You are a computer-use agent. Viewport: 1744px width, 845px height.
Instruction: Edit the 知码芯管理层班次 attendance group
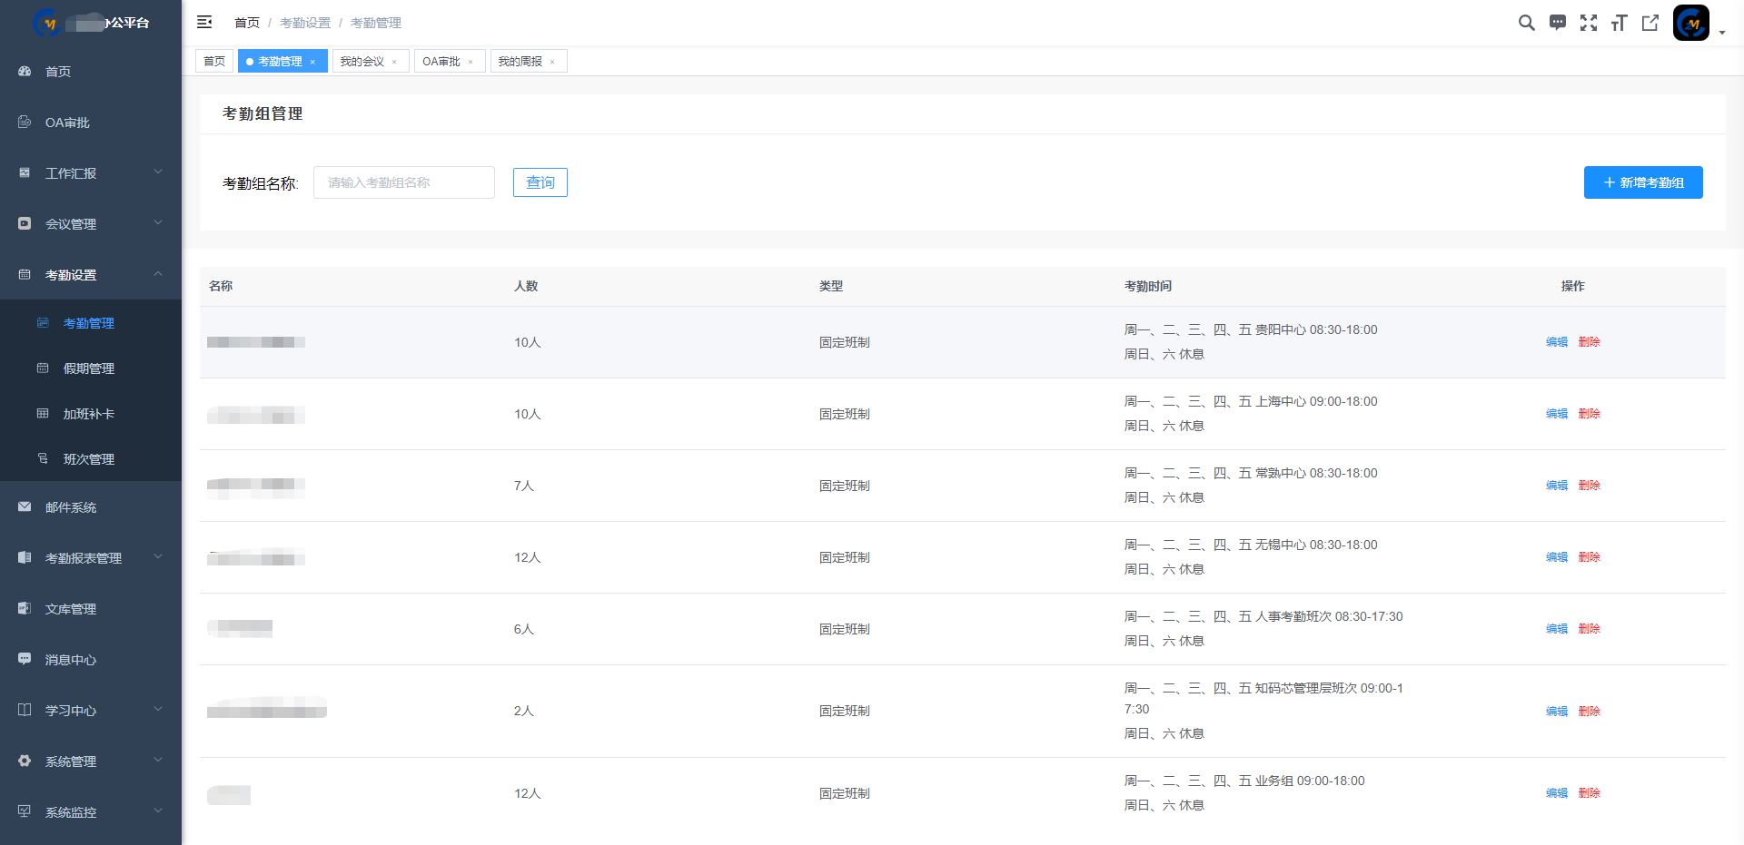click(1557, 712)
